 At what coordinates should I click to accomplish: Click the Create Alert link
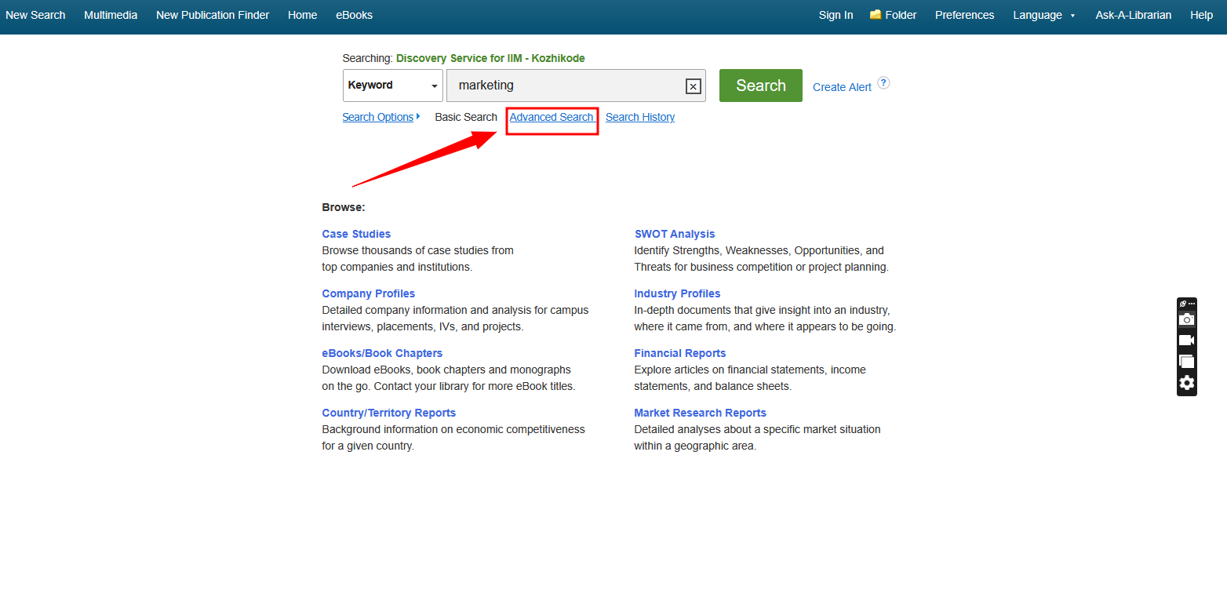point(842,87)
